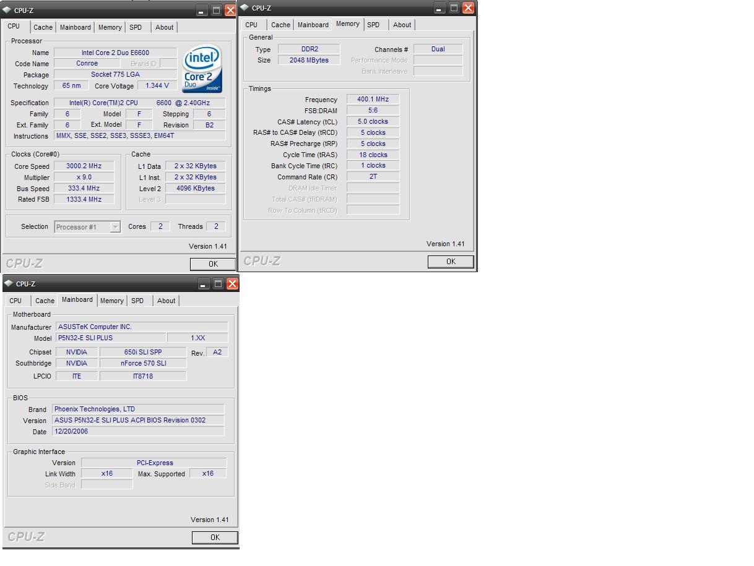This screenshot has width=754, height=566.
Task: Switch to Mainboard tab in Memory window
Action: coord(313,25)
